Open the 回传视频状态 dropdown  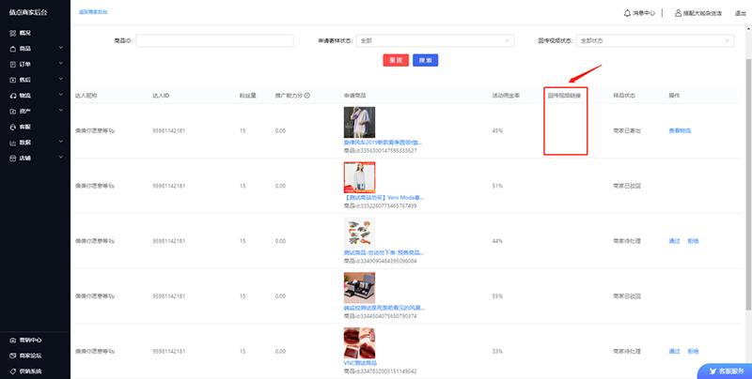click(655, 40)
